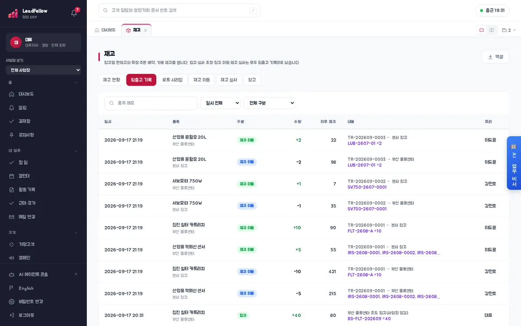521x326 pixels.
Task: Open the 창고 sub-tab
Action: pyautogui.click(x=252, y=80)
